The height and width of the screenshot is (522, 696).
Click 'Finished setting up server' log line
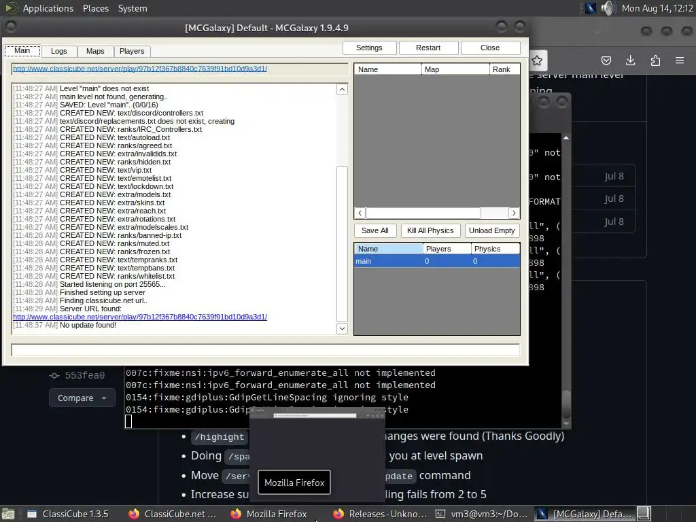point(103,292)
